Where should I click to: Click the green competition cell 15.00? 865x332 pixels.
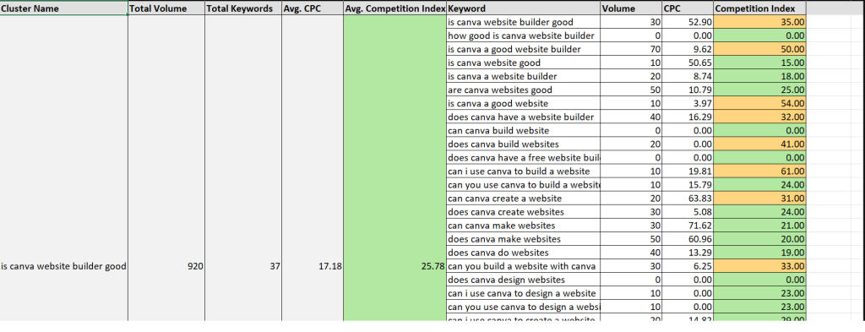[759, 63]
